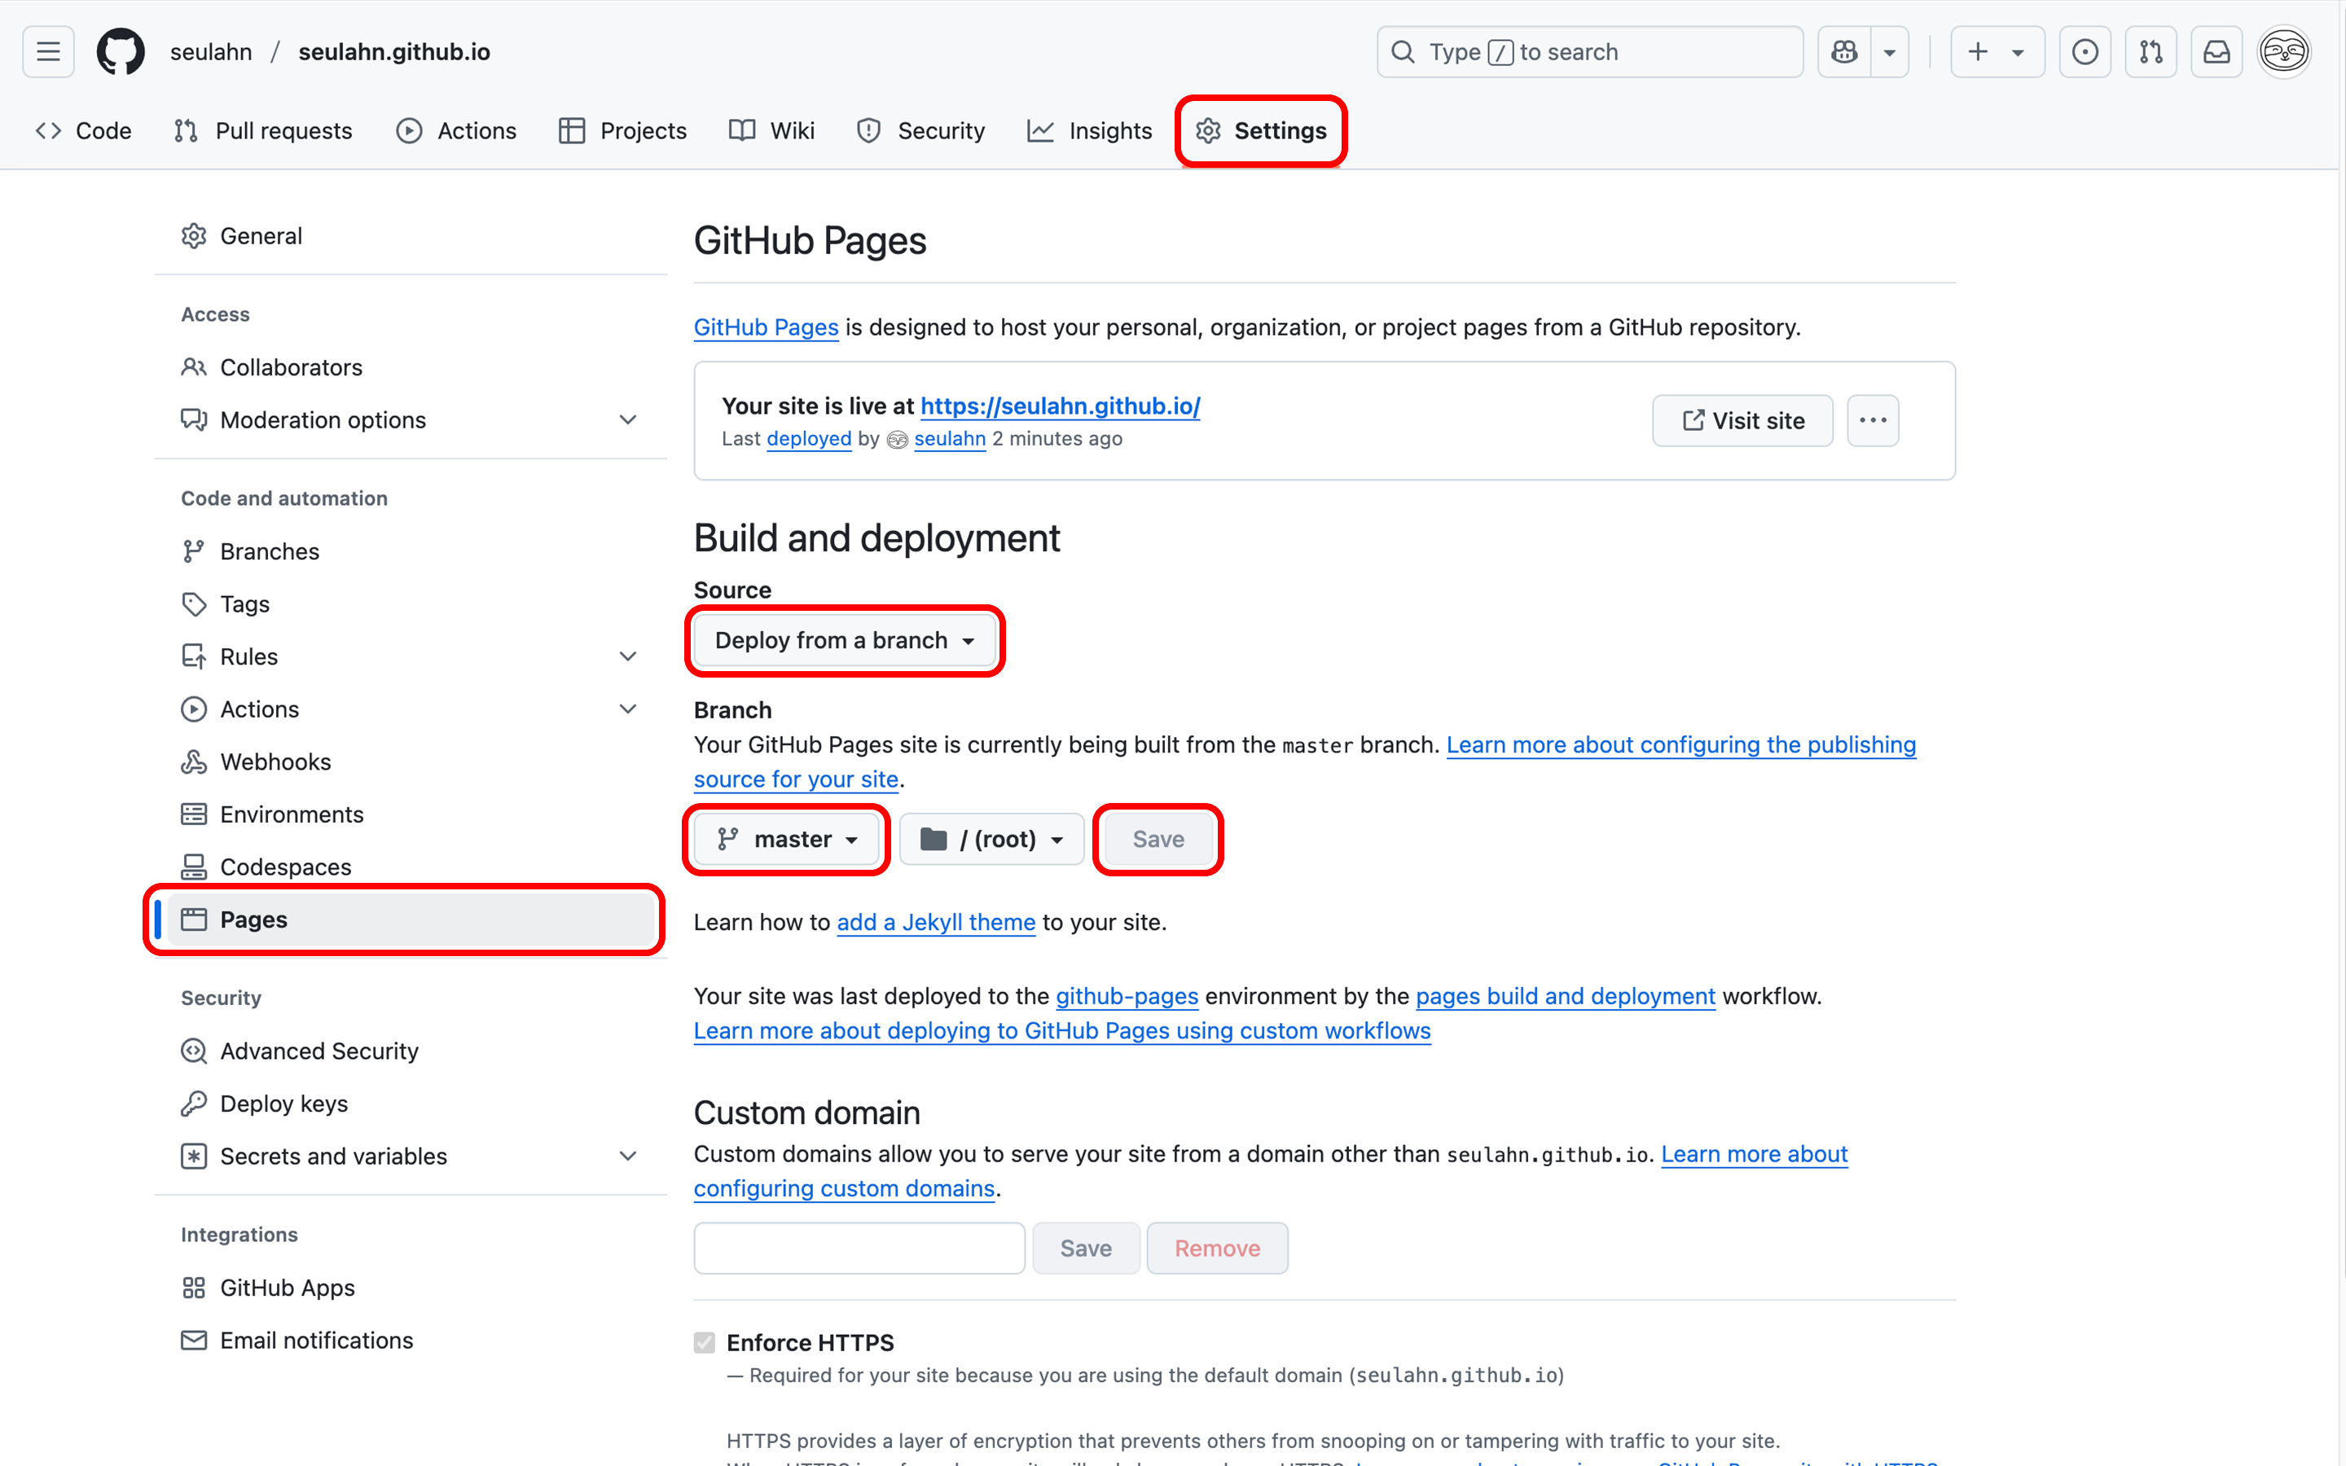
Task: Click Save for custom domain
Action: coord(1086,1249)
